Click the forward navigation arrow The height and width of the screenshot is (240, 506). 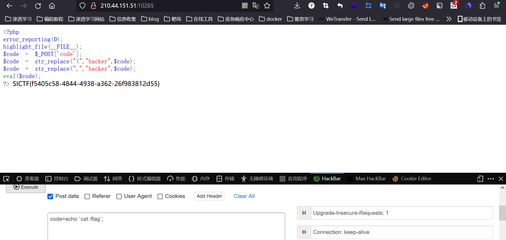coord(24,6)
